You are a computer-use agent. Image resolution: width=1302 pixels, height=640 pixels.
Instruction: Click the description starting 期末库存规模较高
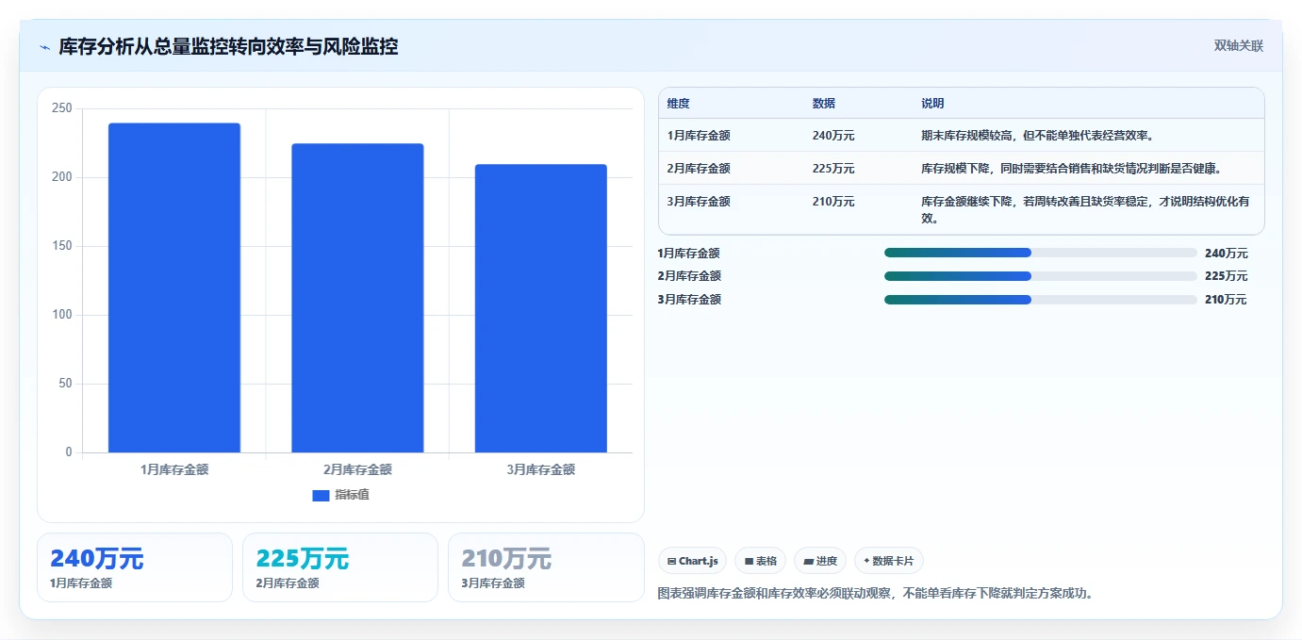click(x=1037, y=136)
